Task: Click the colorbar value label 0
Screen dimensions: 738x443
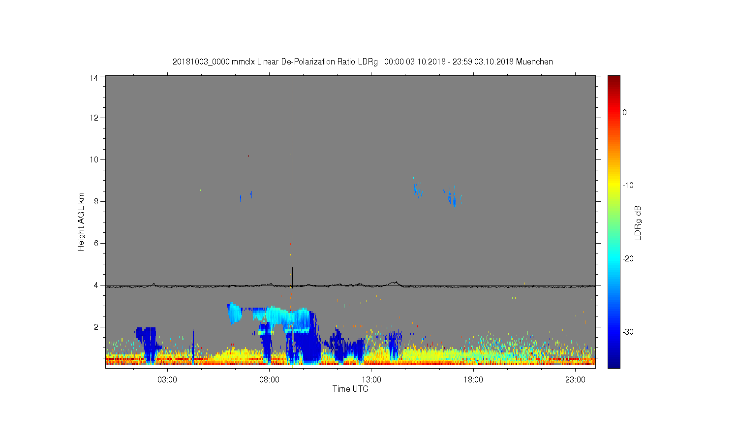Action: (x=625, y=112)
